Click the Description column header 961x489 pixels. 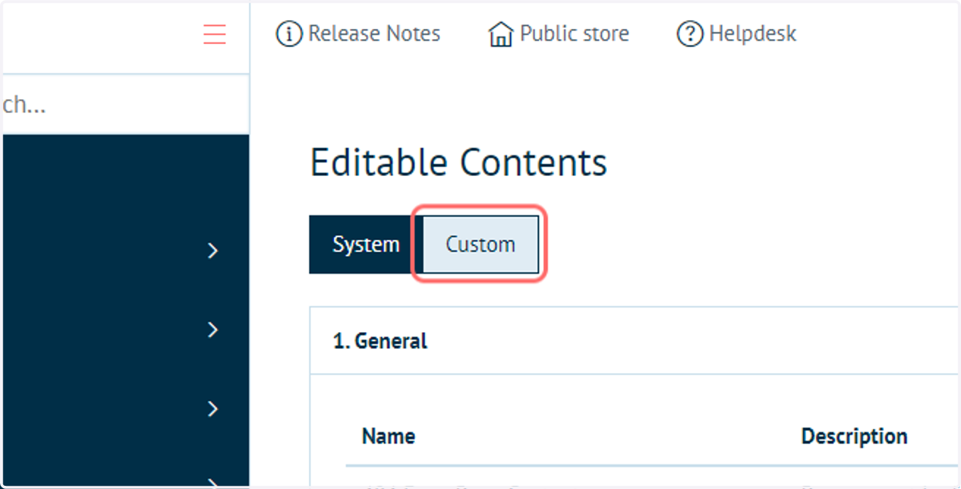854,436
